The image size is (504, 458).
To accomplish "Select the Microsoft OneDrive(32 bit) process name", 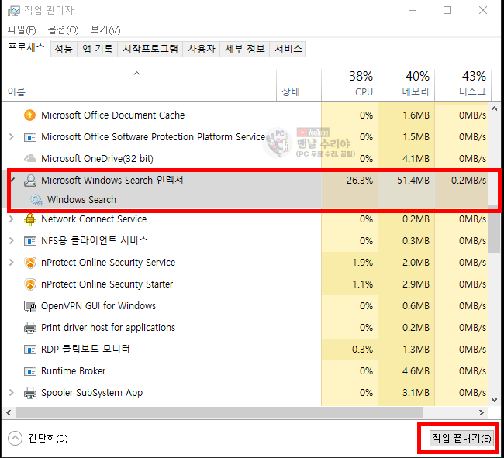I will [x=97, y=158].
